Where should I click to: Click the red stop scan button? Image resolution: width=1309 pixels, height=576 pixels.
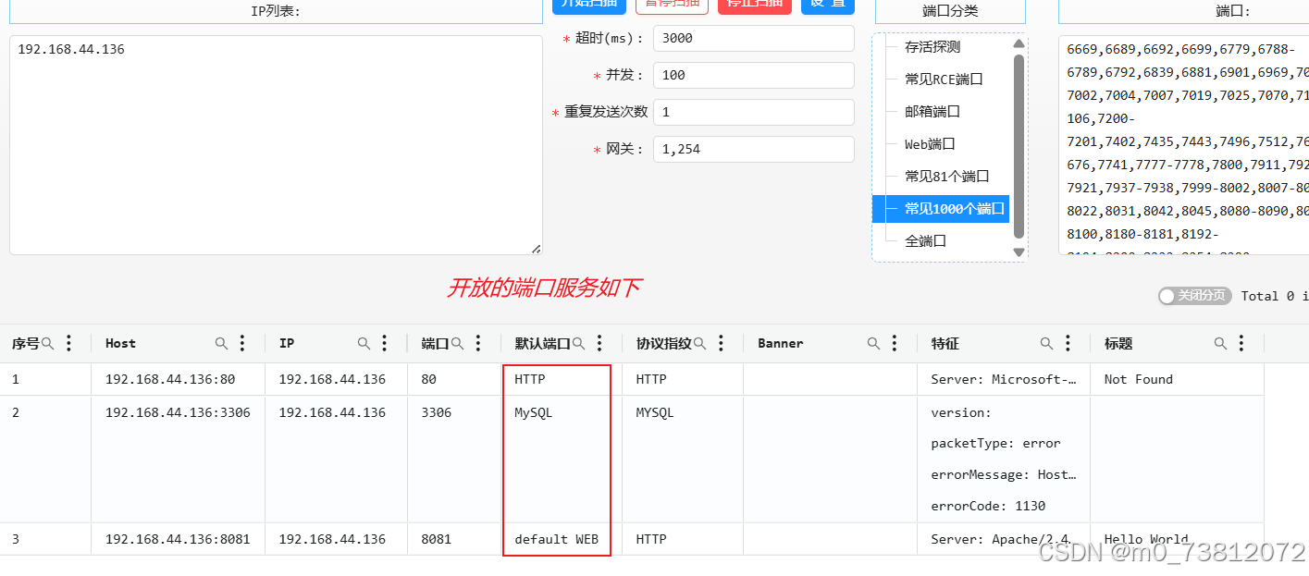[755, 5]
